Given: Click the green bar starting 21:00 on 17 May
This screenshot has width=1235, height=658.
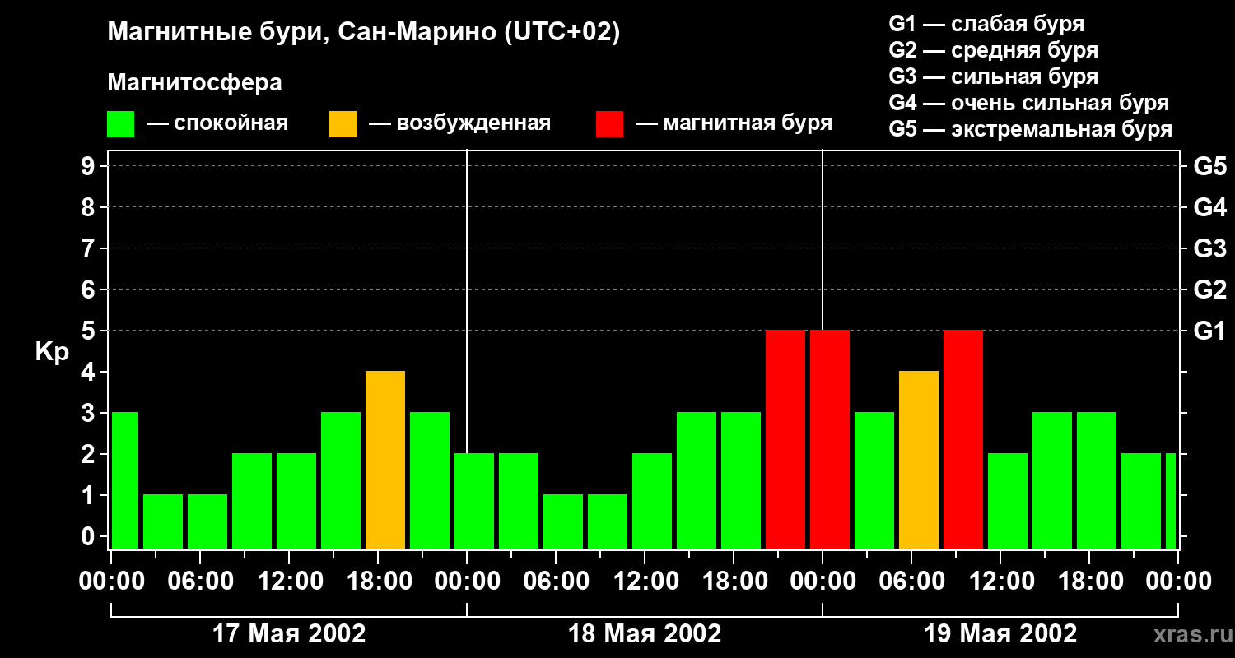Looking at the screenshot, I should [430, 480].
